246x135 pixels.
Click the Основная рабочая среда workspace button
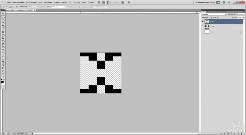pos(205,2)
